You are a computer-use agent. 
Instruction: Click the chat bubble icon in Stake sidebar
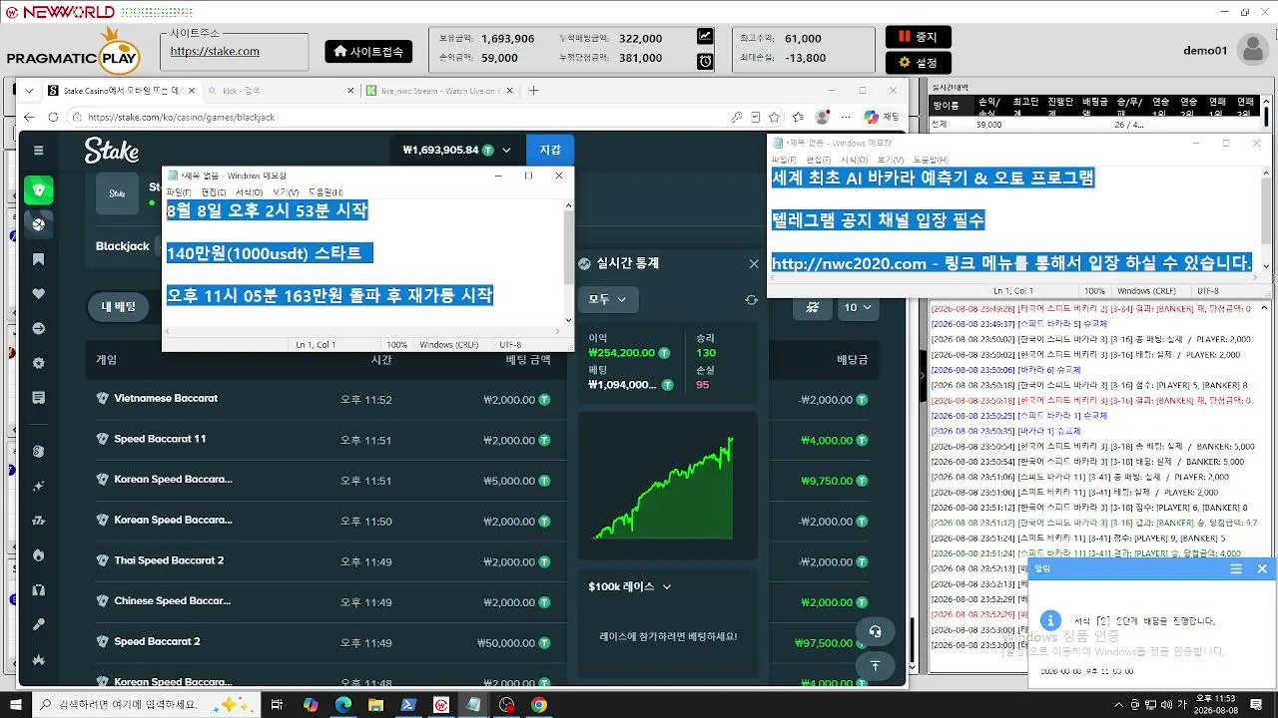click(39, 398)
